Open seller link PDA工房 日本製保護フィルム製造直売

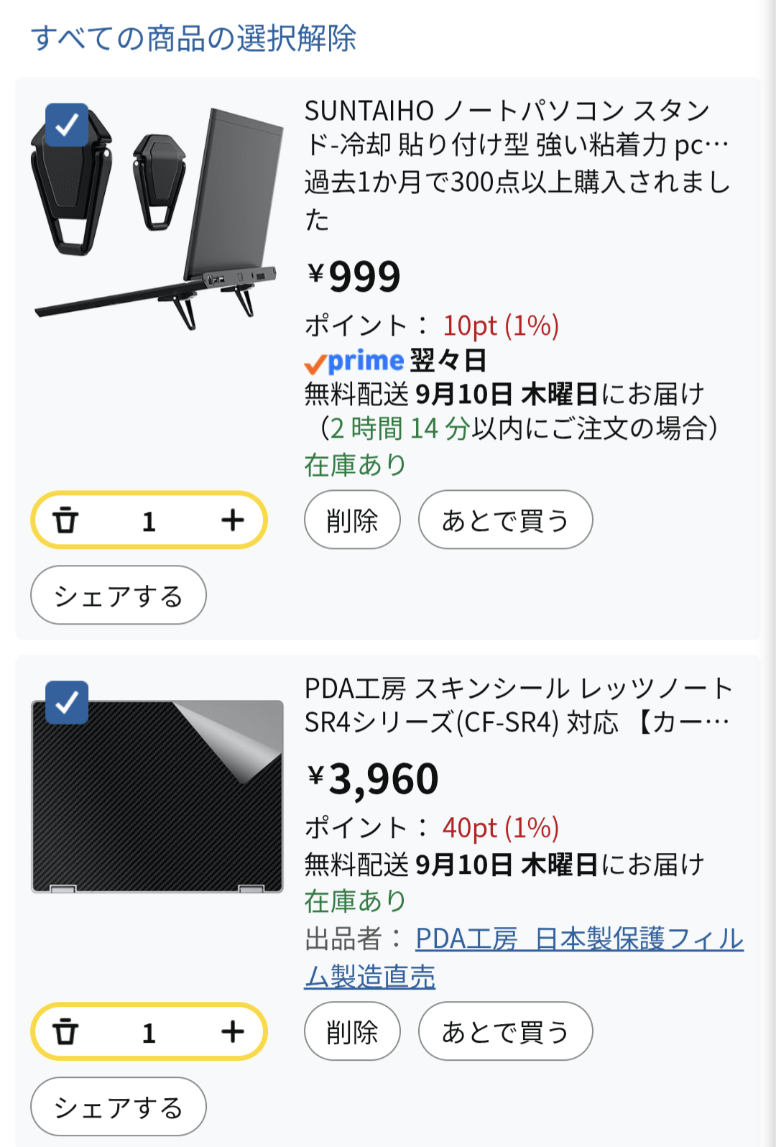point(524,958)
